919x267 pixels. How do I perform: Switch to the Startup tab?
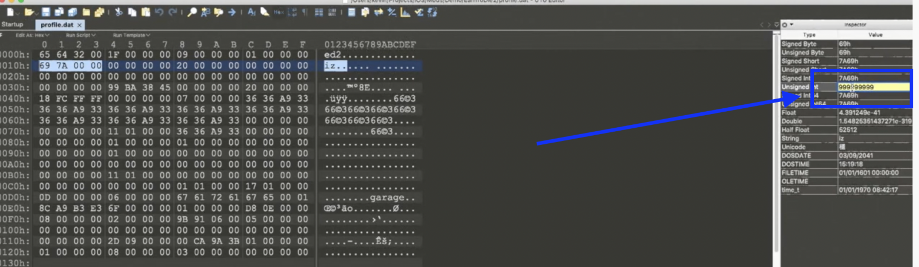(12, 25)
